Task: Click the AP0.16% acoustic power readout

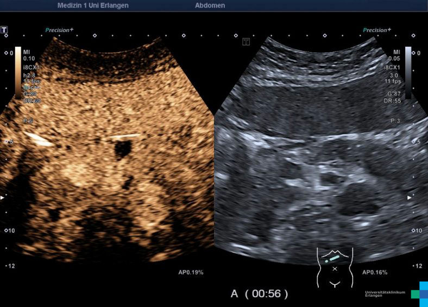Action: (x=374, y=272)
